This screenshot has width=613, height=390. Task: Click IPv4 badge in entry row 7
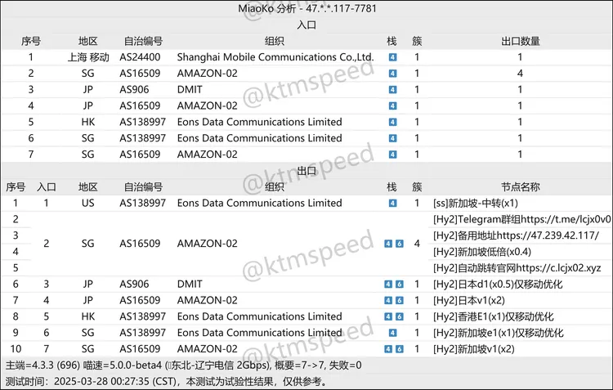point(392,154)
